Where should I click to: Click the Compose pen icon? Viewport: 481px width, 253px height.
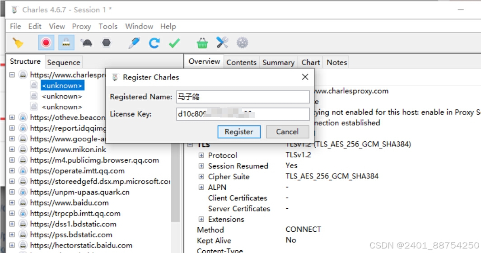[x=134, y=42]
